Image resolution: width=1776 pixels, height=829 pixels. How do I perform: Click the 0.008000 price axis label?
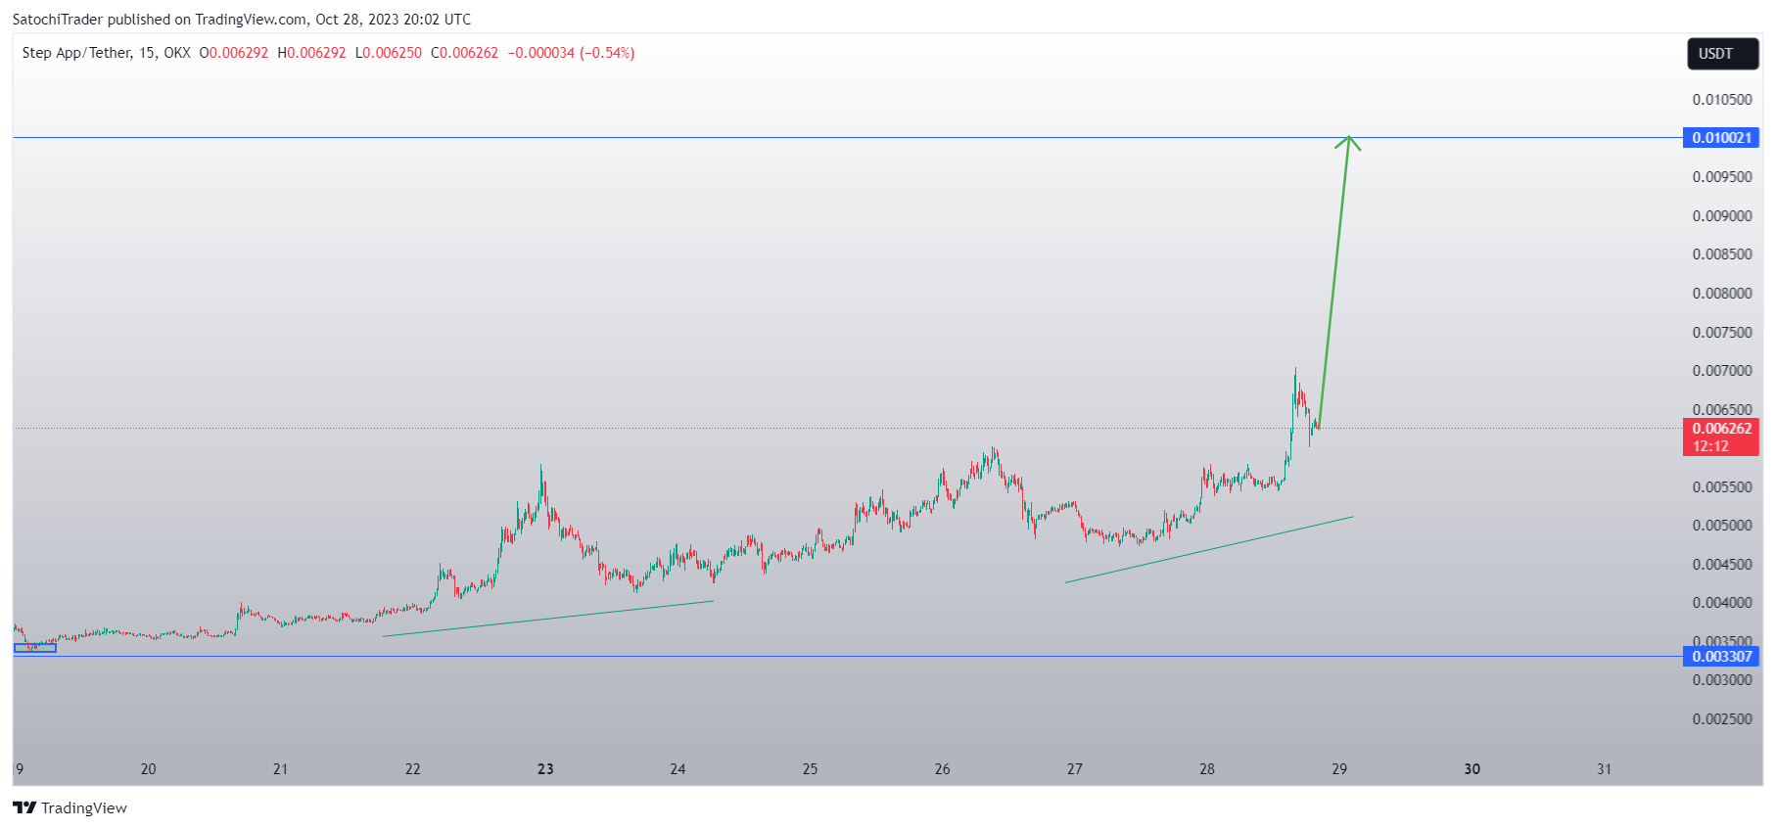tap(1722, 294)
